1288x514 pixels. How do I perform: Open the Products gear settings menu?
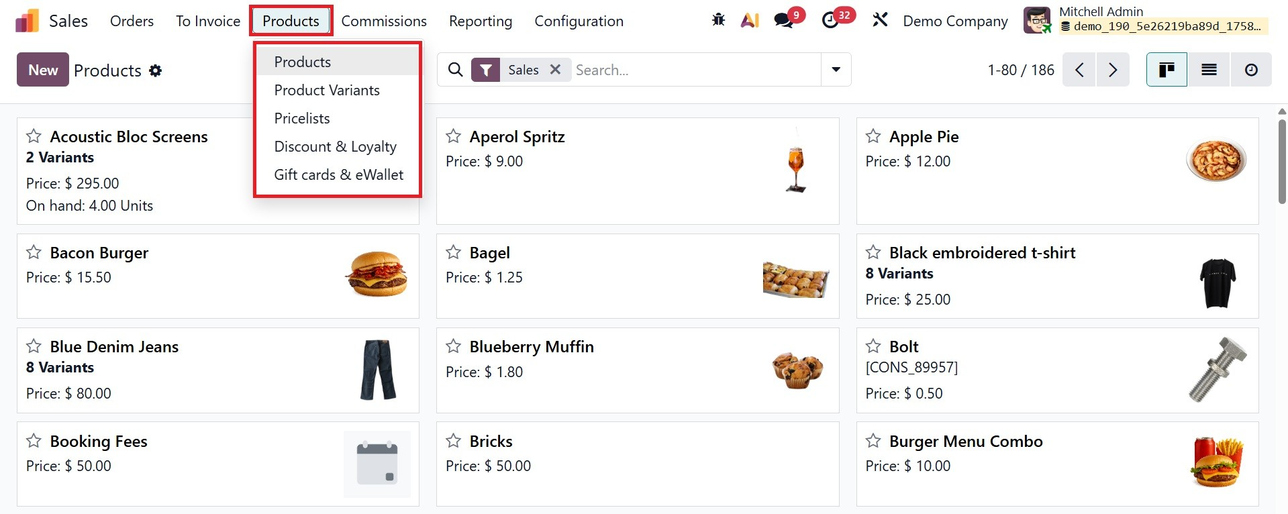(156, 70)
